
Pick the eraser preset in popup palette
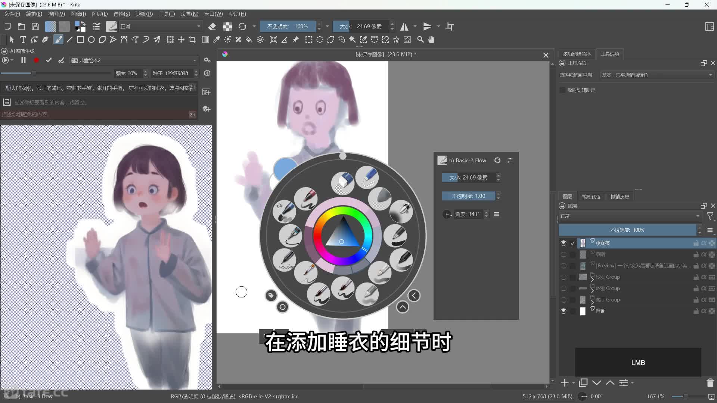click(343, 183)
